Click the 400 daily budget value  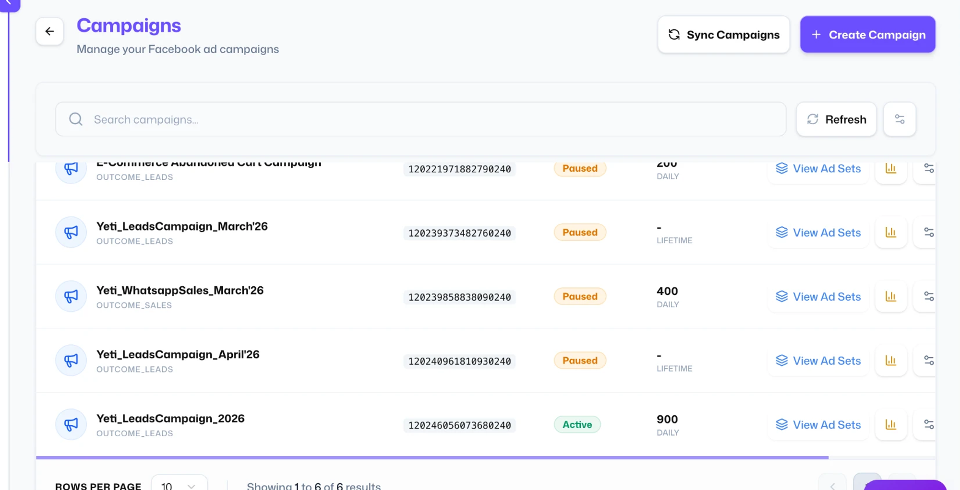tap(667, 292)
